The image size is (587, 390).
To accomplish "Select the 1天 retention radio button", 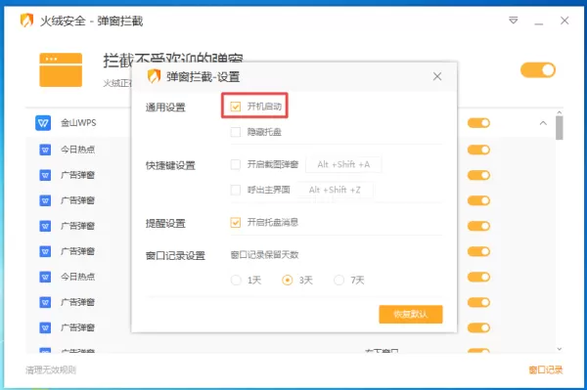I will [236, 281].
